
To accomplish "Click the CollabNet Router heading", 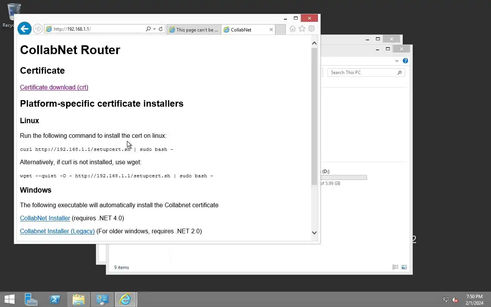I will 70,50.
